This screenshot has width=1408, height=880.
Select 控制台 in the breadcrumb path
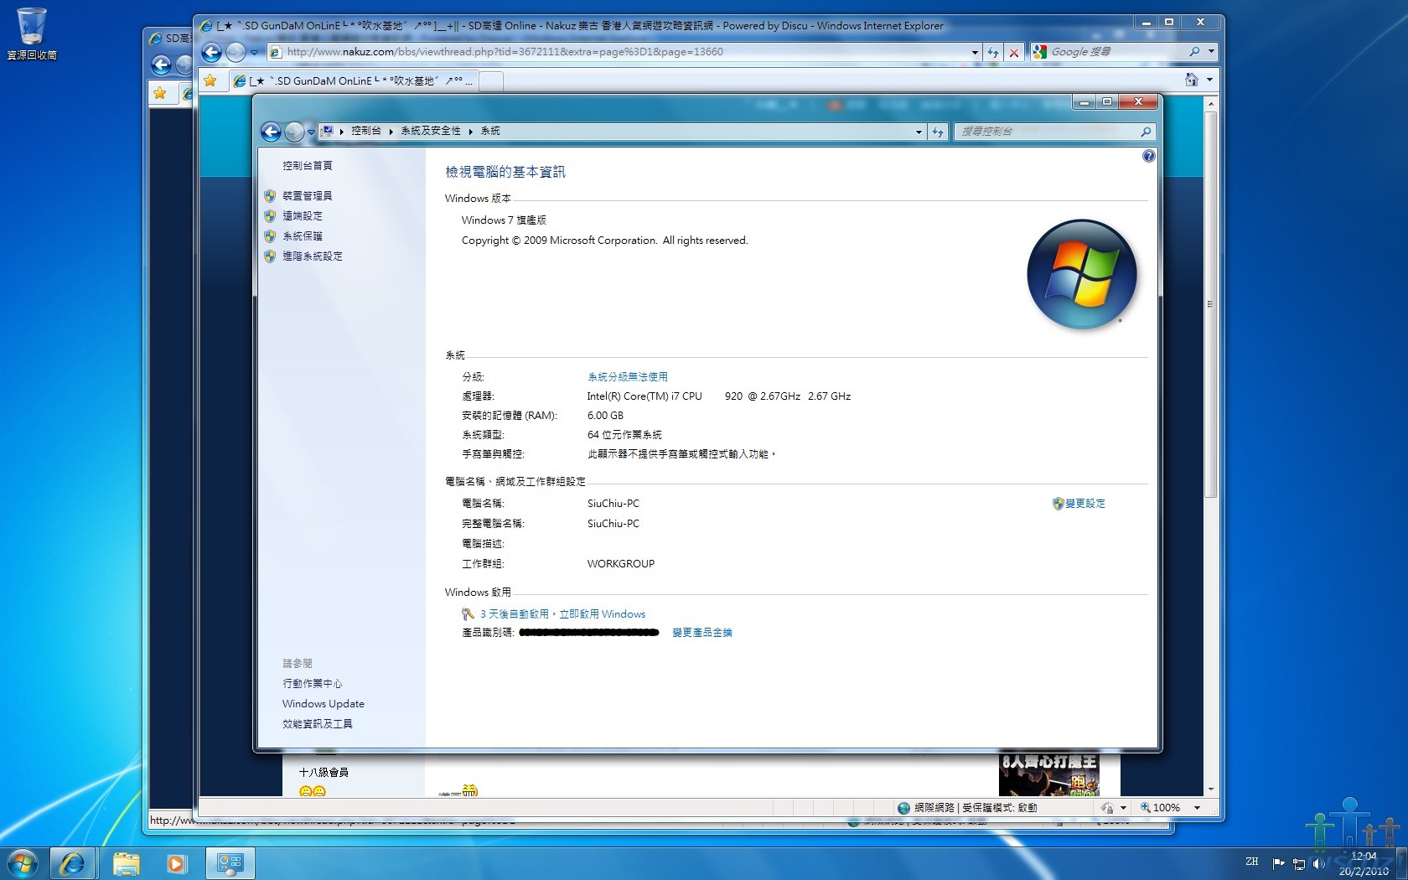click(x=366, y=131)
